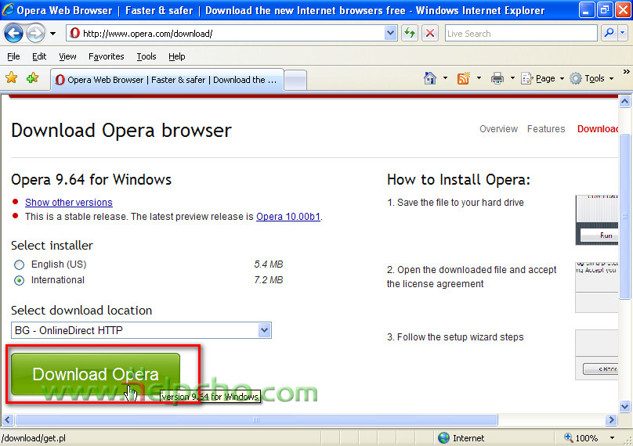633x446 pixels.
Task: Click into the Live Search box
Action: (x=521, y=34)
